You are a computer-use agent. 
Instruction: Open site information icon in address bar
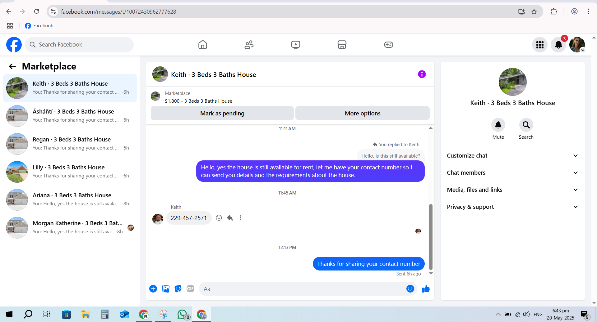(x=53, y=11)
